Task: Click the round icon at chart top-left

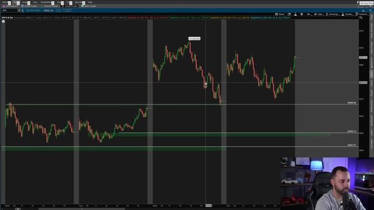Action: tap(4, 22)
